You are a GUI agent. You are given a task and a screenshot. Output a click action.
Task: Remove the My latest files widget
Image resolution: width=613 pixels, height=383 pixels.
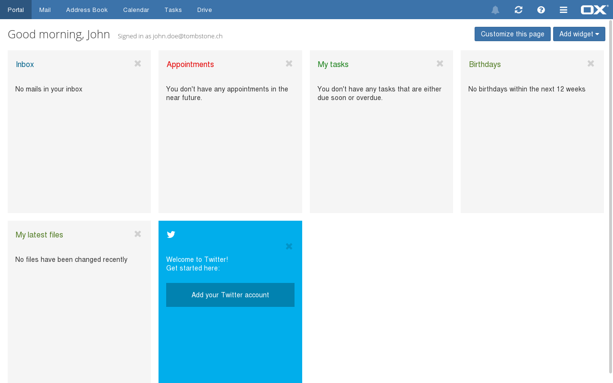pyautogui.click(x=138, y=234)
